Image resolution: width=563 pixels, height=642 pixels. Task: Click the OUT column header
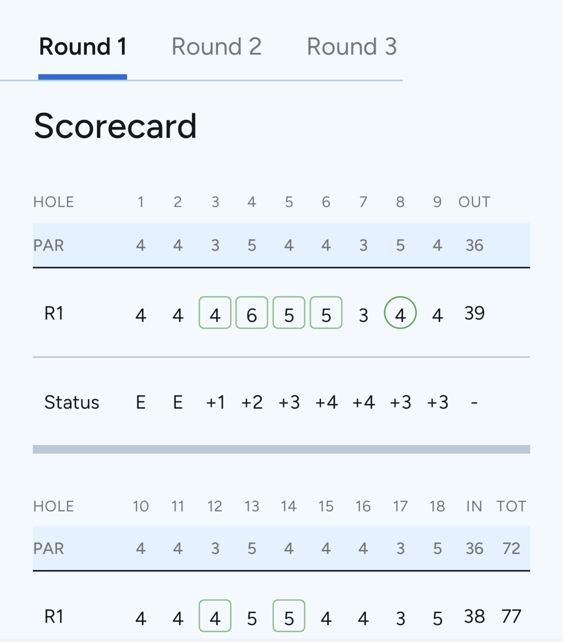pyautogui.click(x=474, y=202)
